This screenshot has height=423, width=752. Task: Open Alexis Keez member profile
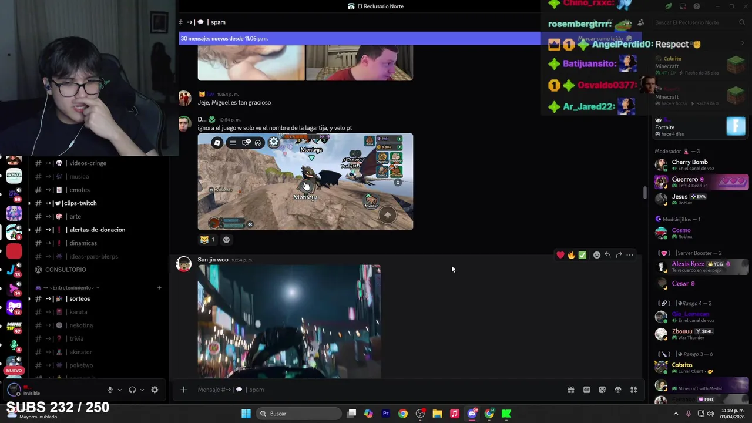700,266
